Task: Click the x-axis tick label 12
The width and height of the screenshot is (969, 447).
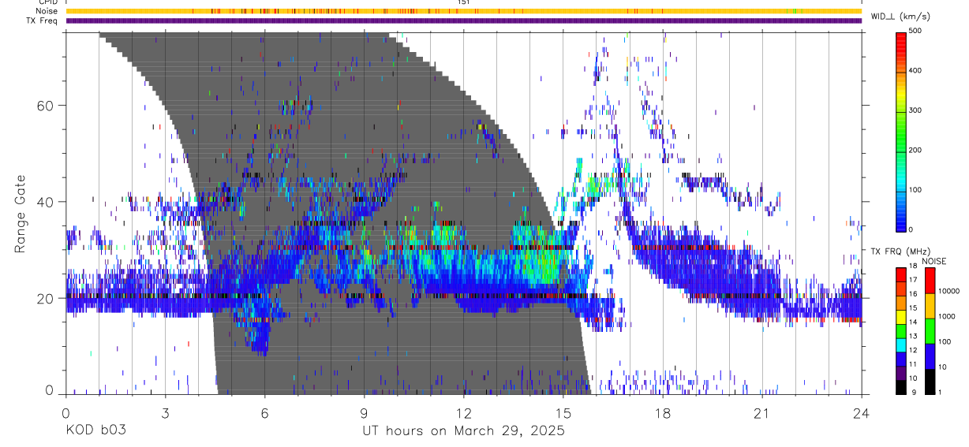Action: click(x=464, y=414)
